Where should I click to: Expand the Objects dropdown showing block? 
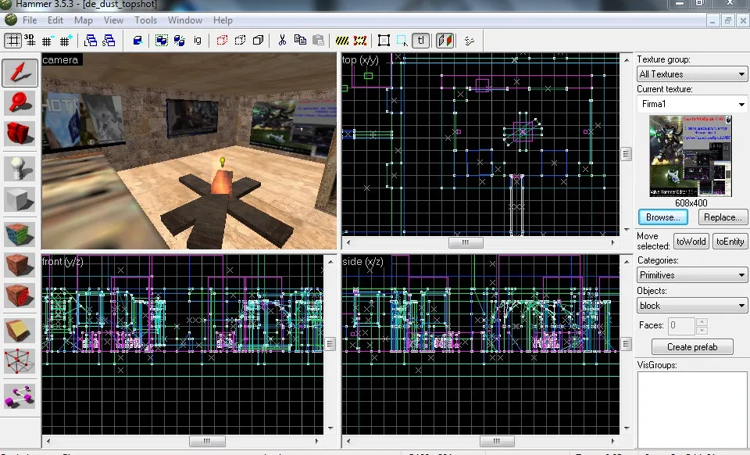691,305
